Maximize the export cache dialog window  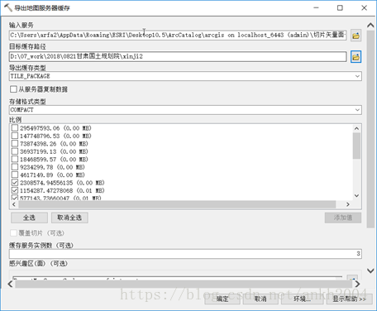tap(340, 7)
